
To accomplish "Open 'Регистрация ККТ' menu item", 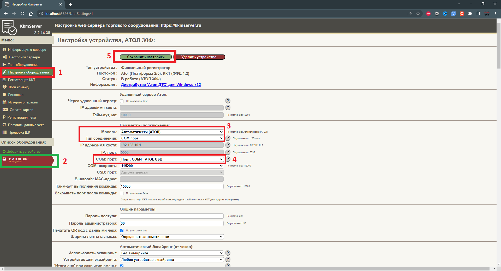I will (21, 80).
